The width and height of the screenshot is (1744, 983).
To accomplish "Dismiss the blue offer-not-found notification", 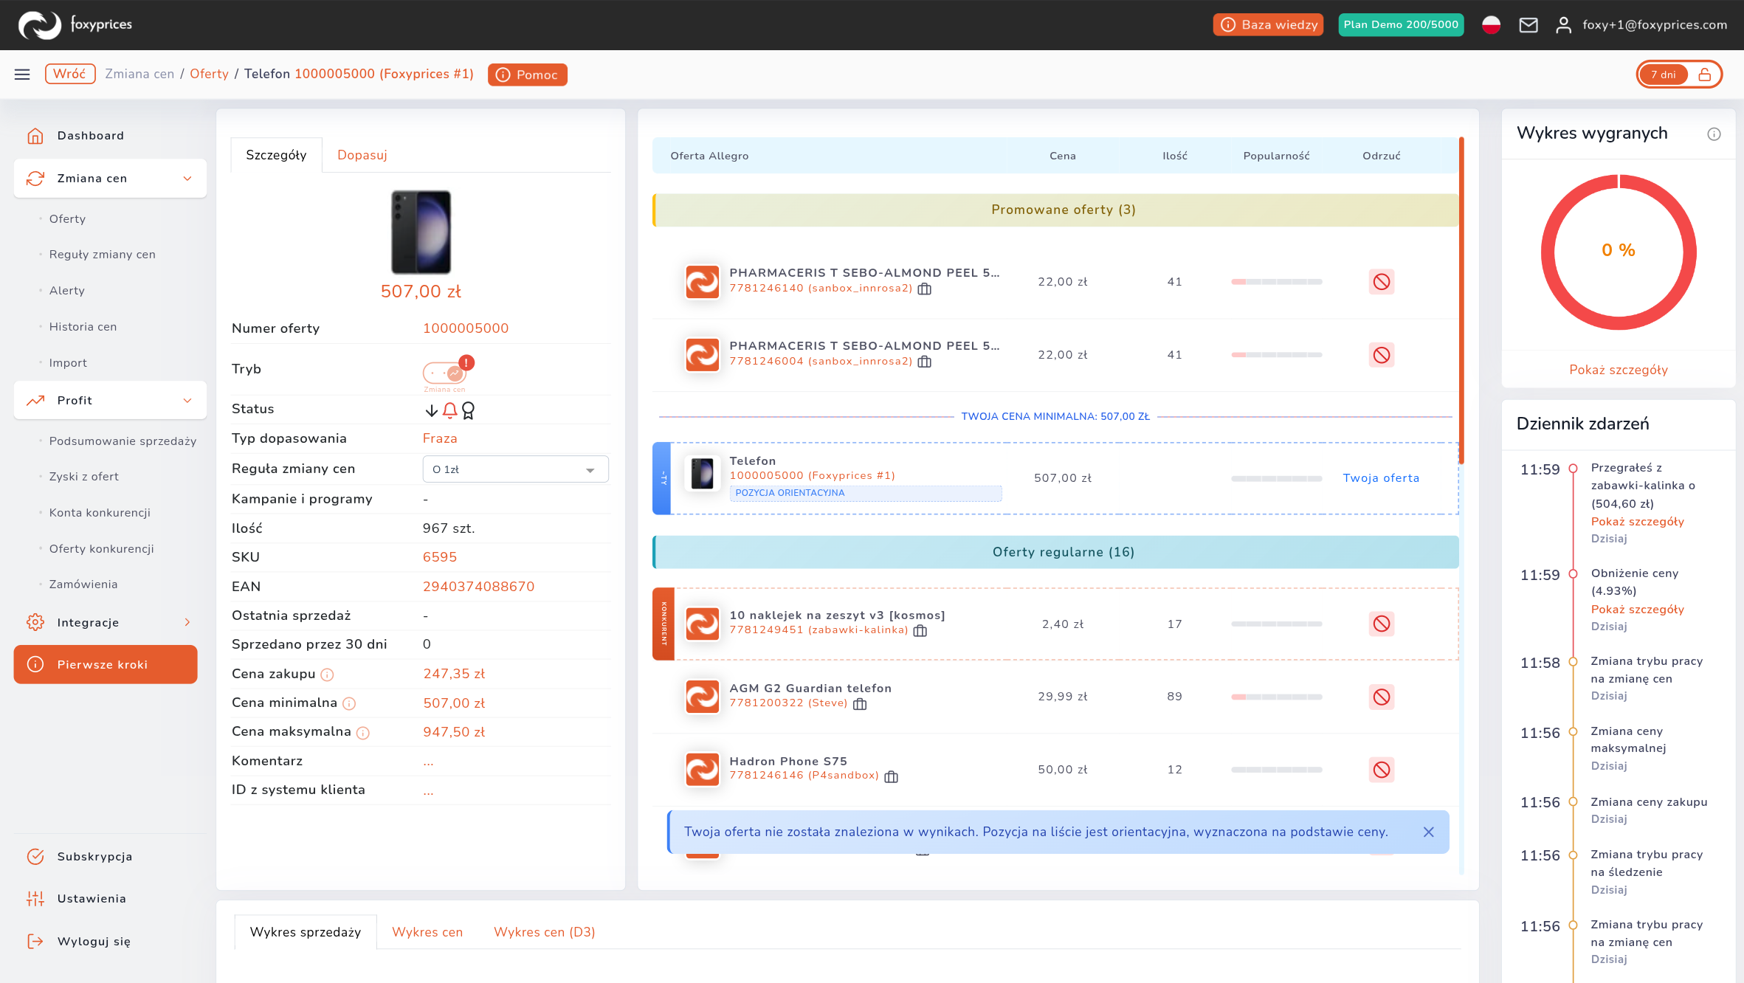I will [1429, 832].
